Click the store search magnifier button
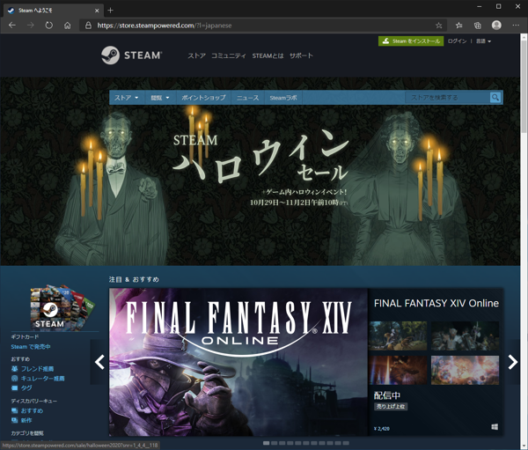 click(x=495, y=98)
